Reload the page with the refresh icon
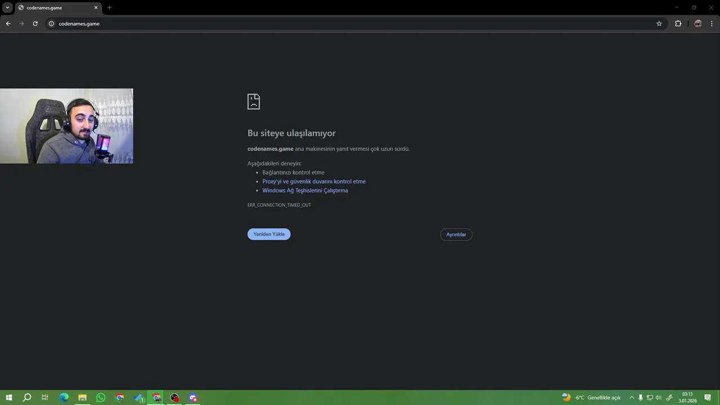 coord(35,24)
